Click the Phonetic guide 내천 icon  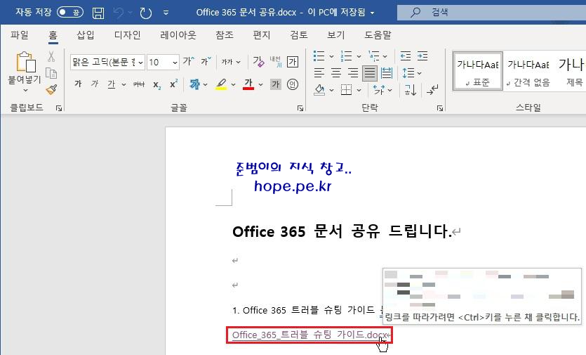[276, 62]
